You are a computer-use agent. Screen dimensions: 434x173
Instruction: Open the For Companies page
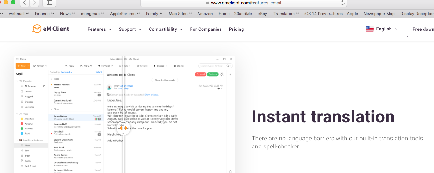click(x=206, y=29)
